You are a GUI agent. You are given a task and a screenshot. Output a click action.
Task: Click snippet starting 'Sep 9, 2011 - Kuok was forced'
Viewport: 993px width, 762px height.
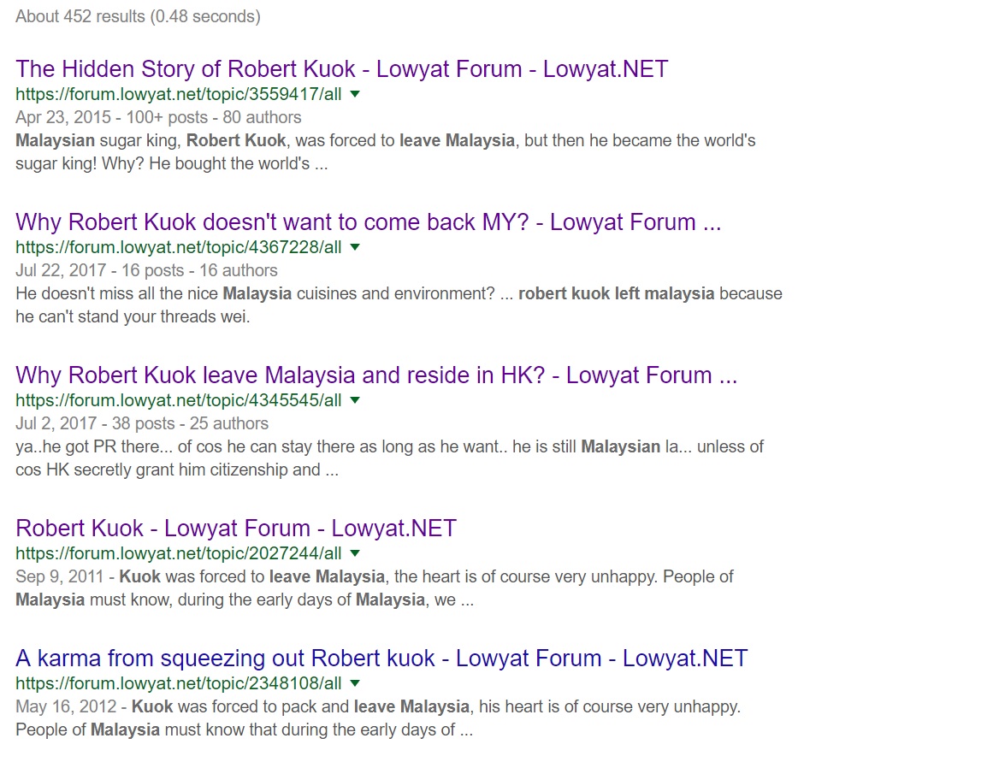(375, 588)
